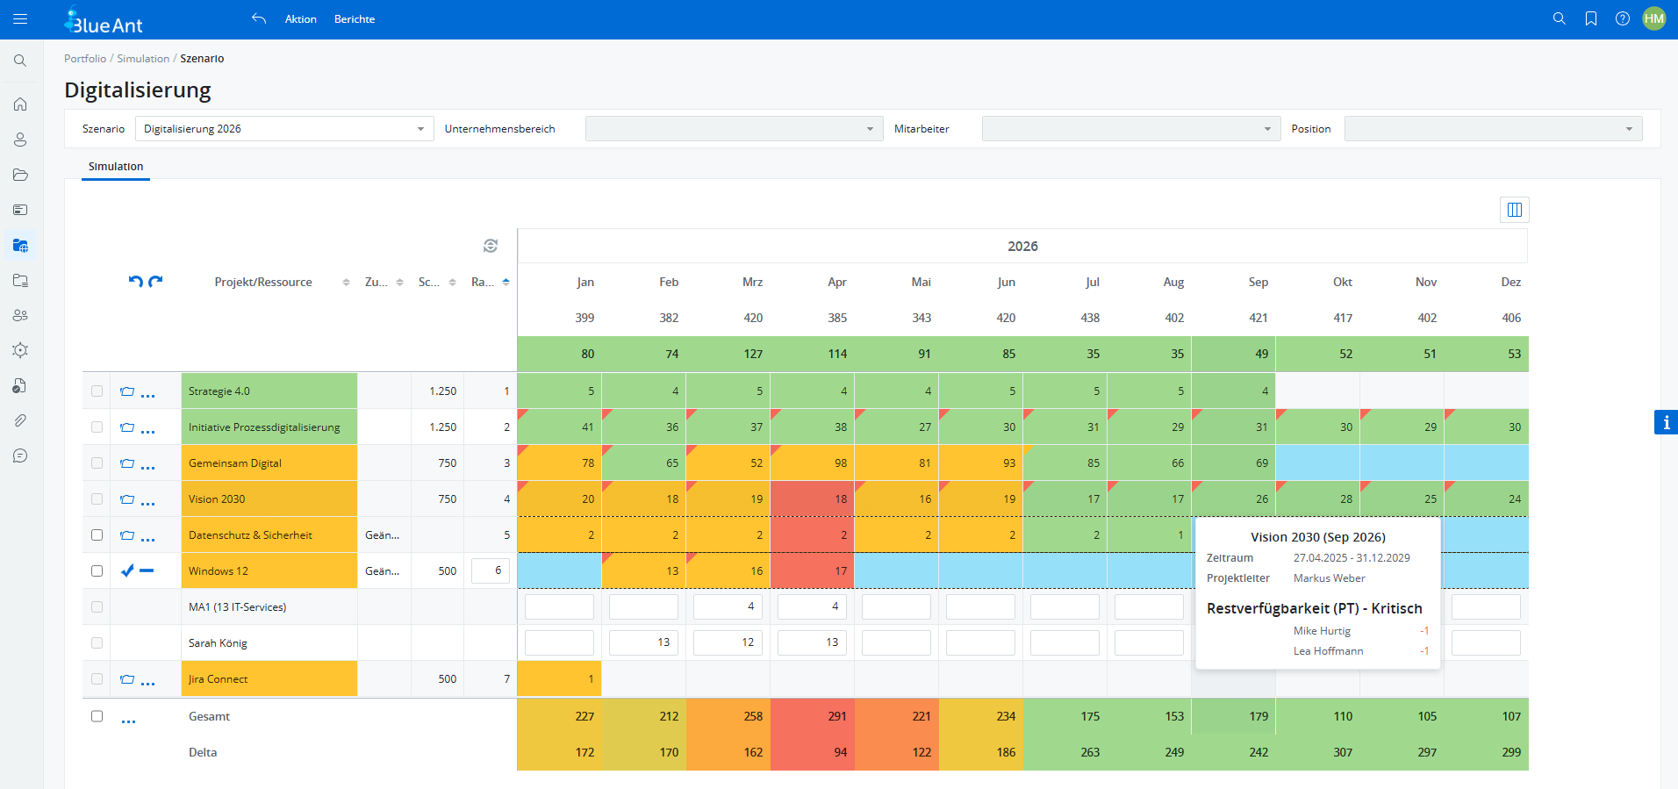The width and height of the screenshot is (1678, 789).
Task: Open the column chooser icon
Action: 1514,210
